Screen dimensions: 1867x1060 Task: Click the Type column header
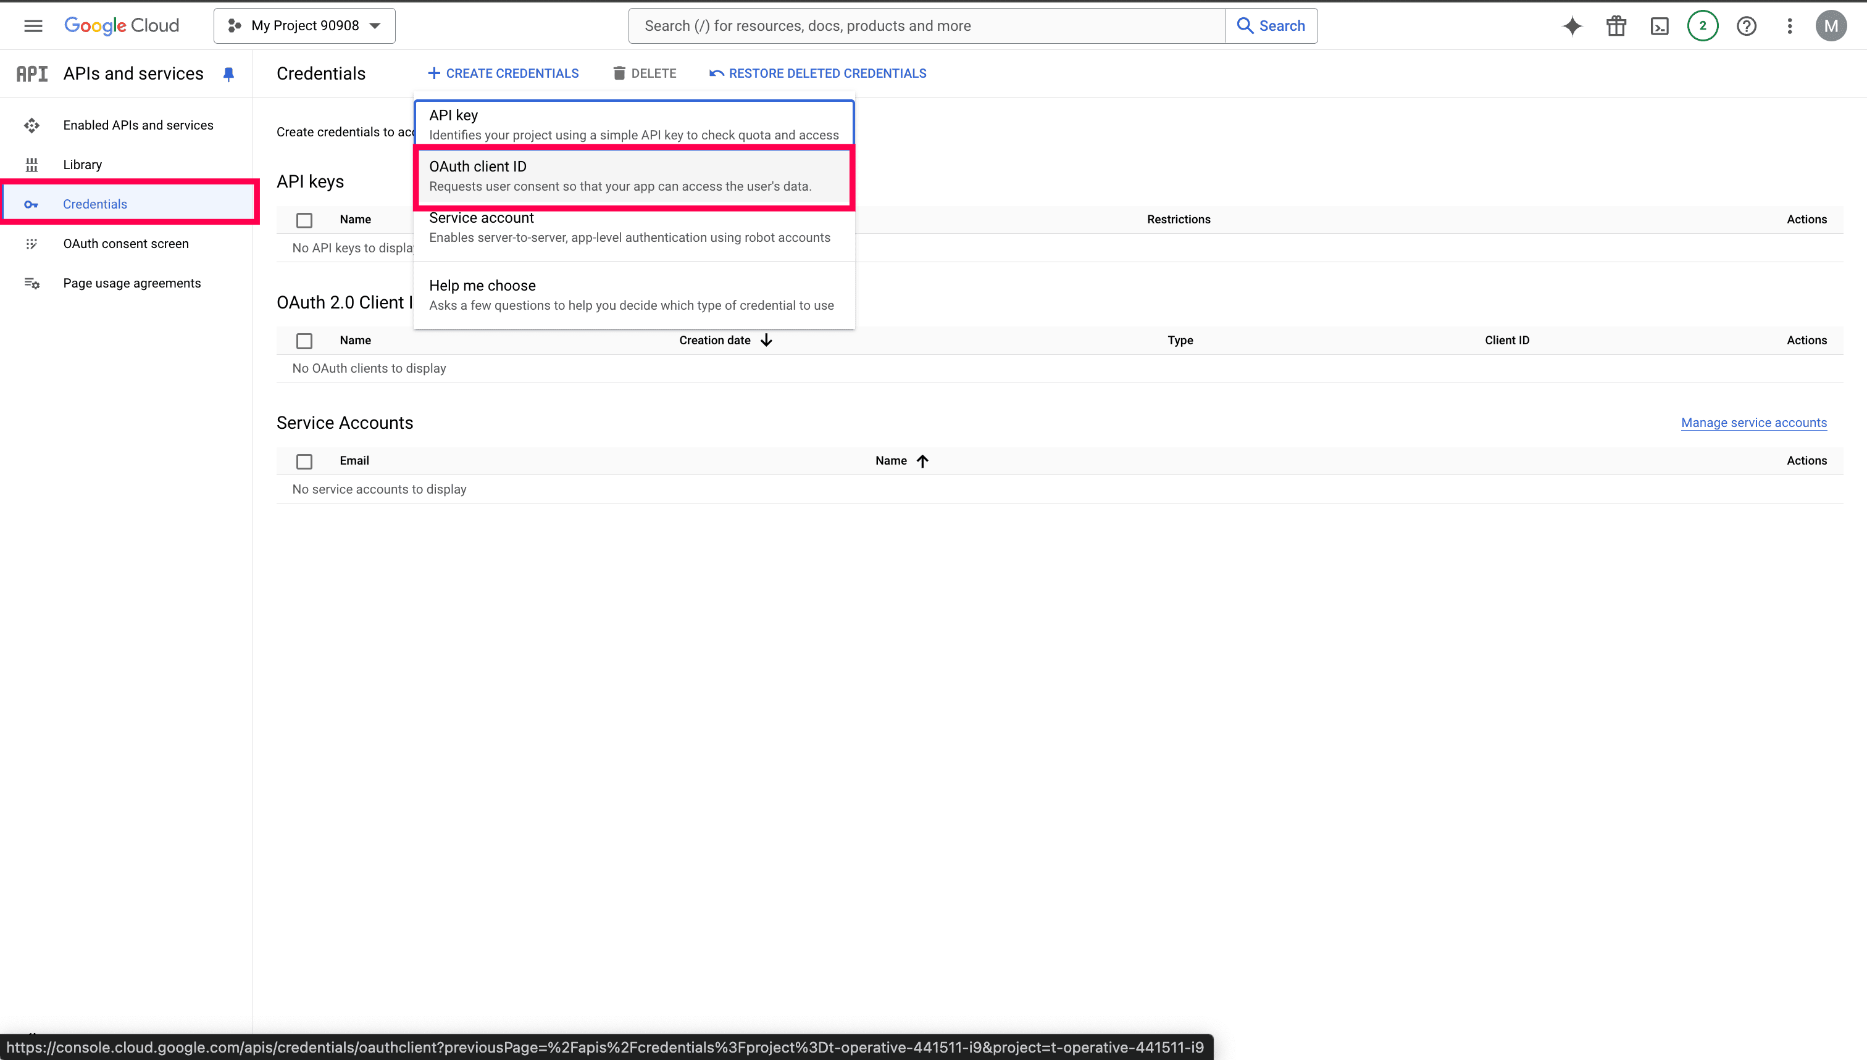pos(1180,341)
